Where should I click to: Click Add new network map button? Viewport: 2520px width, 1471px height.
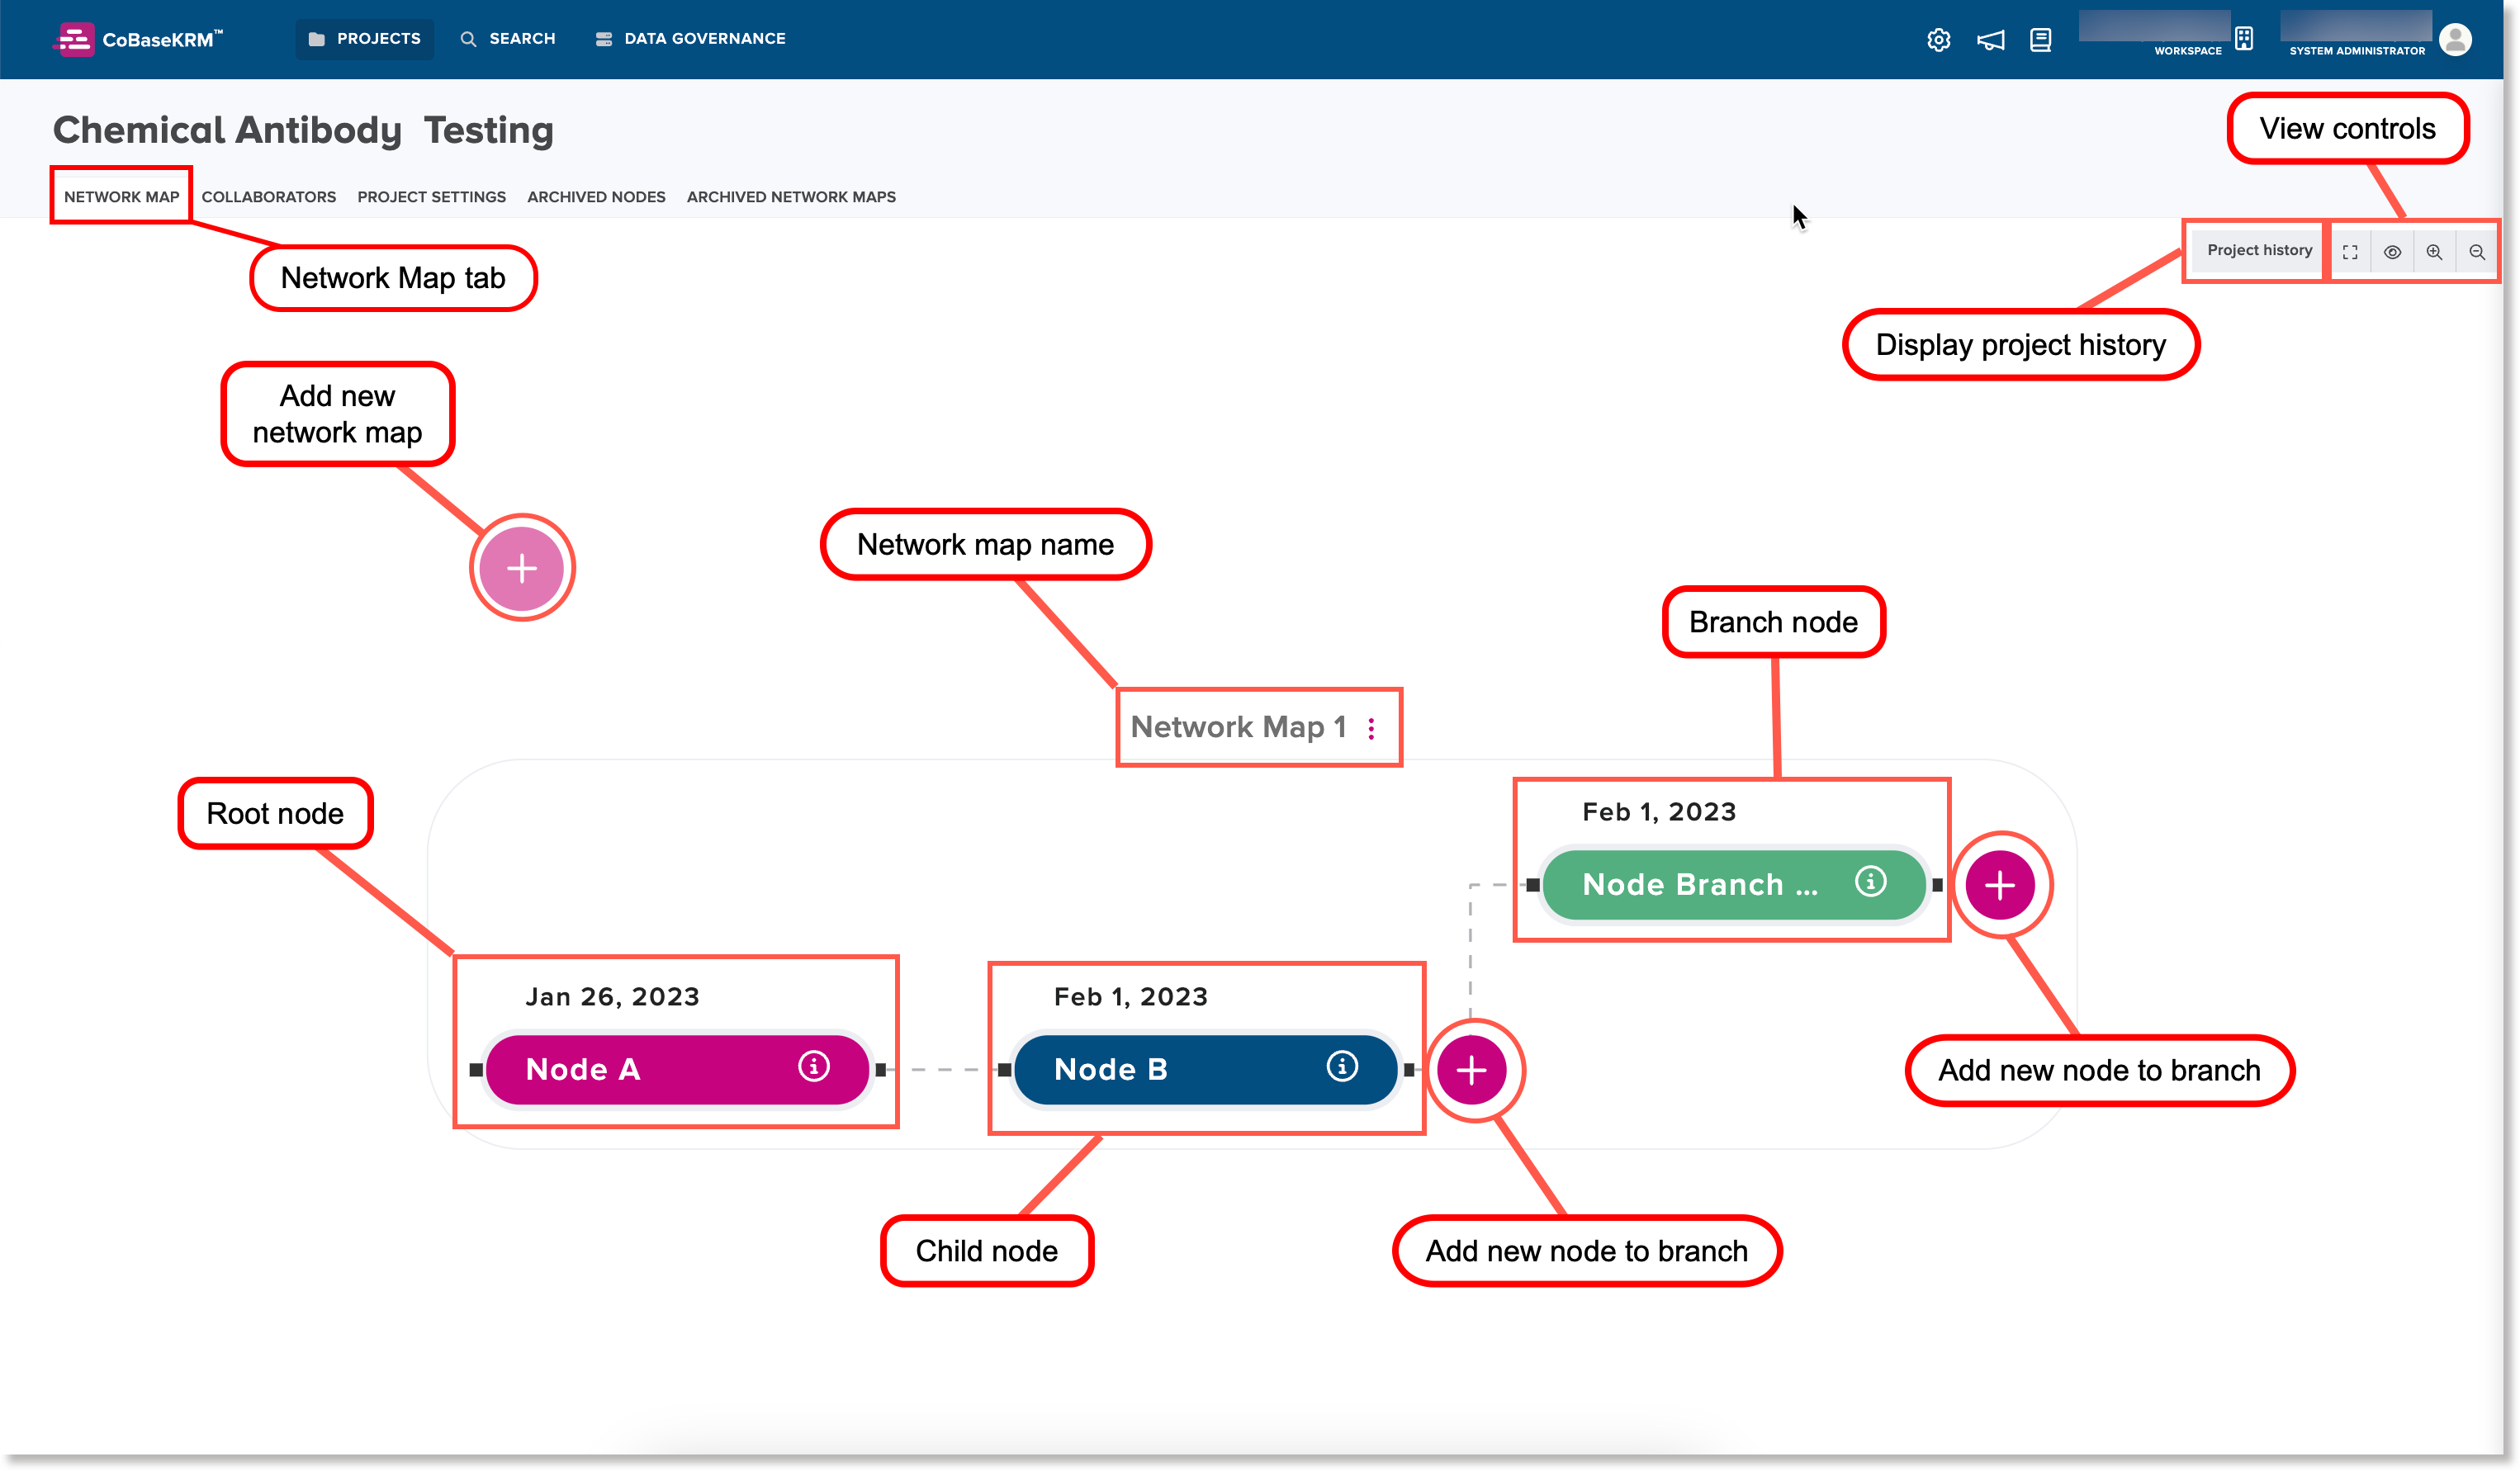click(x=520, y=567)
